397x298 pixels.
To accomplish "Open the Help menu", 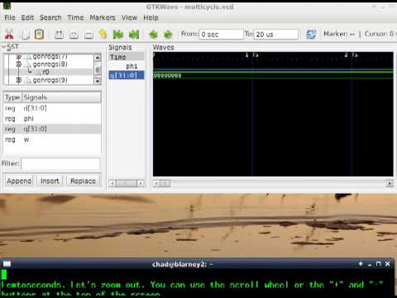I will pos(151,17).
